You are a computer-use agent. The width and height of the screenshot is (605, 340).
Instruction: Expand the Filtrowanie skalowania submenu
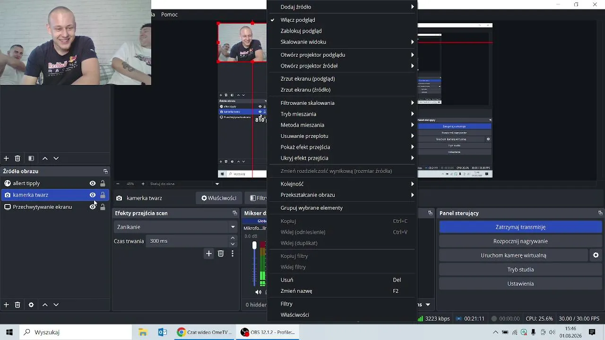(x=342, y=103)
